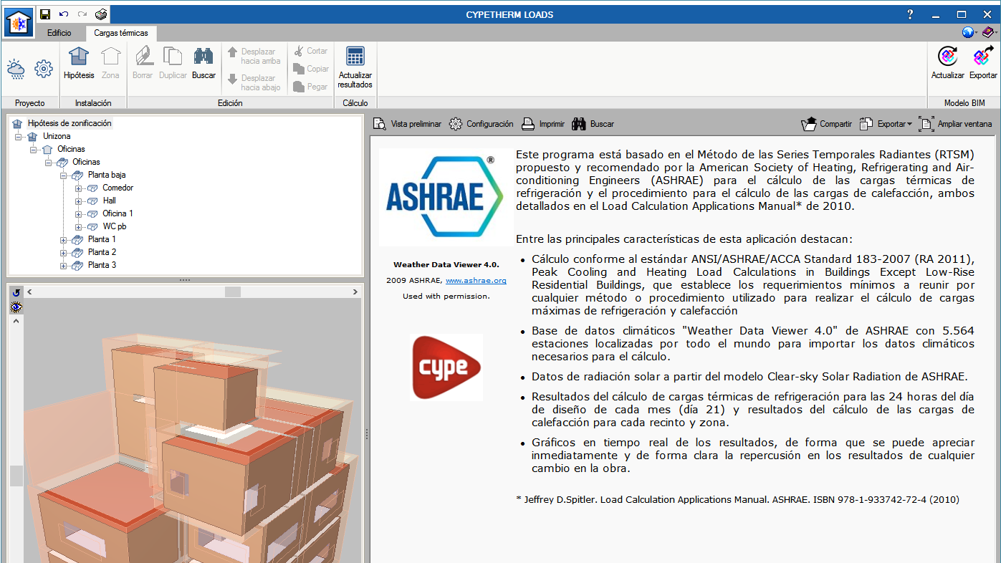Open the help question mark in title bar
Image resolution: width=1001 pixels, height=563 pixels.
[x=910, y=14]
